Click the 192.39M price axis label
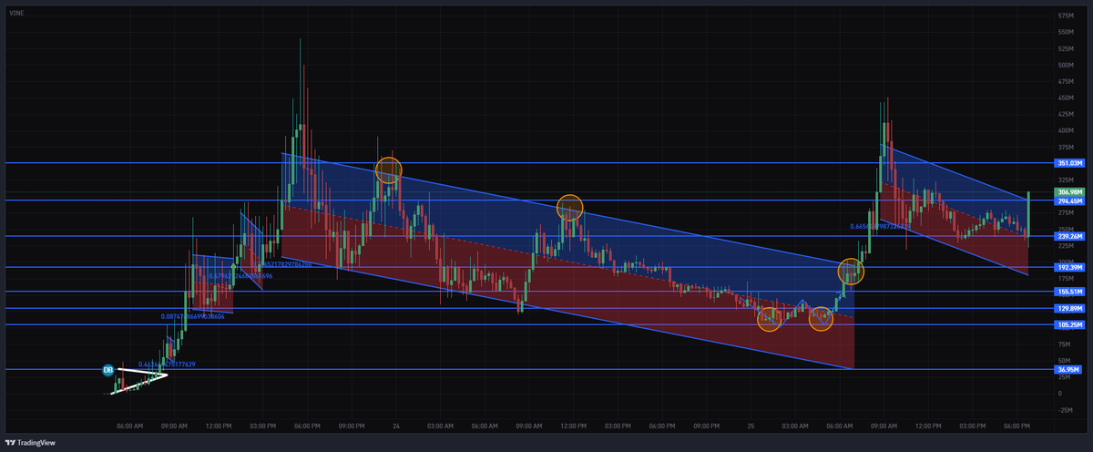1093x452 pixels. point(1068,267)
